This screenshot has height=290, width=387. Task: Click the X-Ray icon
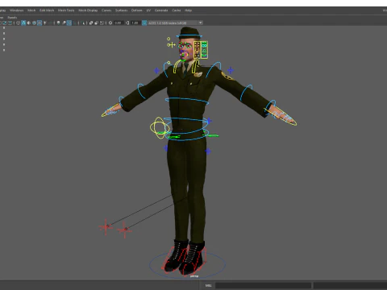pos(91,23)
